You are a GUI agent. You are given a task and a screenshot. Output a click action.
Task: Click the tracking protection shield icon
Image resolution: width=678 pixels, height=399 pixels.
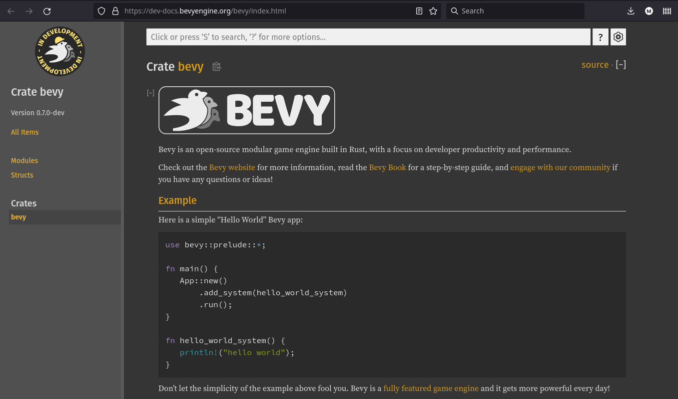[101, 10]
